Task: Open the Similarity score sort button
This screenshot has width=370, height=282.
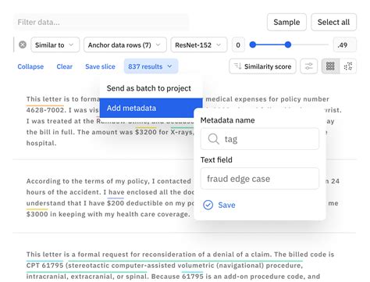Action: point(262,66)
